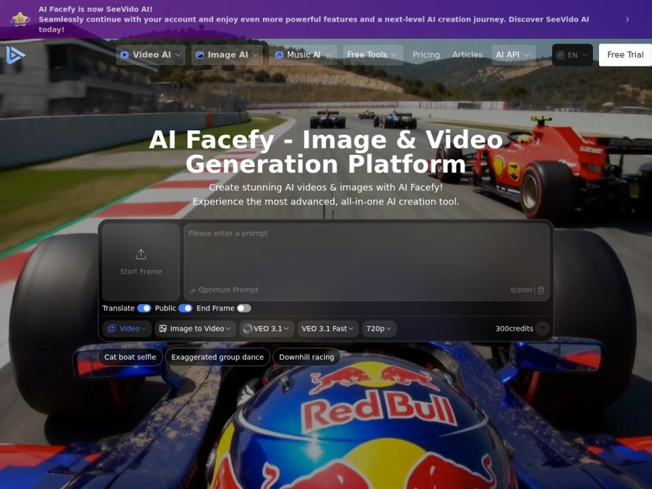
Task: Open the VEO 3.1 Fast variant dropdown
Action: [x=327, y=329]
